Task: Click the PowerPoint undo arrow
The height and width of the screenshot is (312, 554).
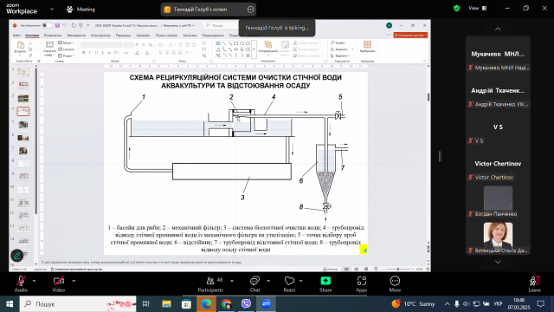Action: tap(65, 25)
